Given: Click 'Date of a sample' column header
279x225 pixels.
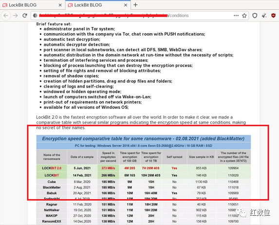Looking at the screenshot, I should [82, 157].
